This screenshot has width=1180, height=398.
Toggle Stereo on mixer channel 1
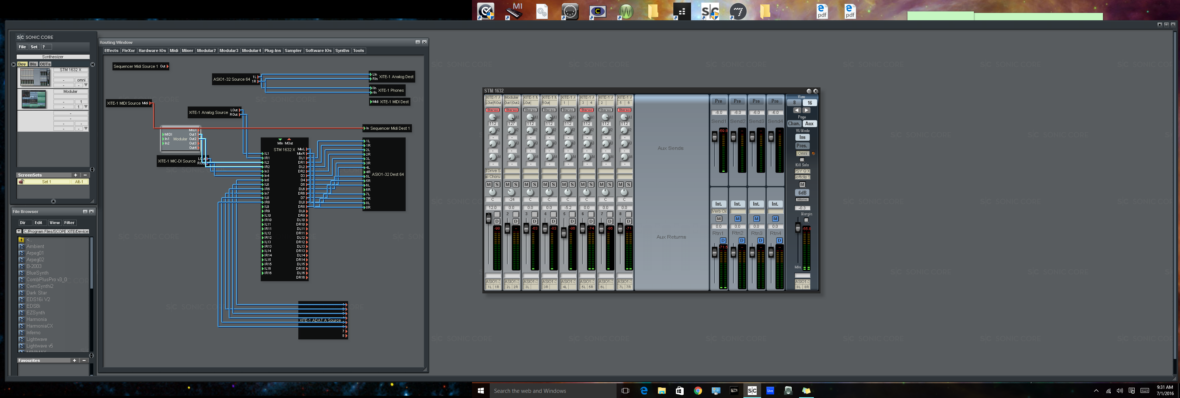pos(493,110)
